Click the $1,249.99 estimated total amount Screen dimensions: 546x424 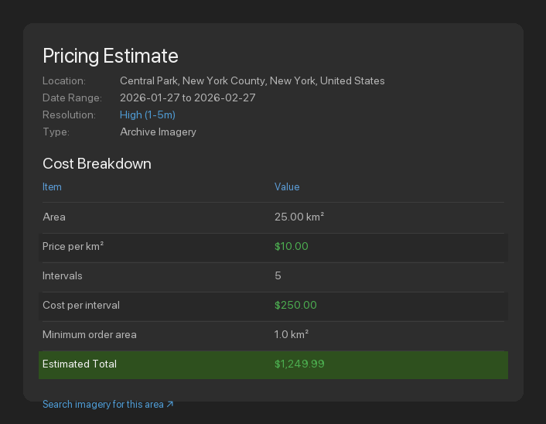pos(299,364)
